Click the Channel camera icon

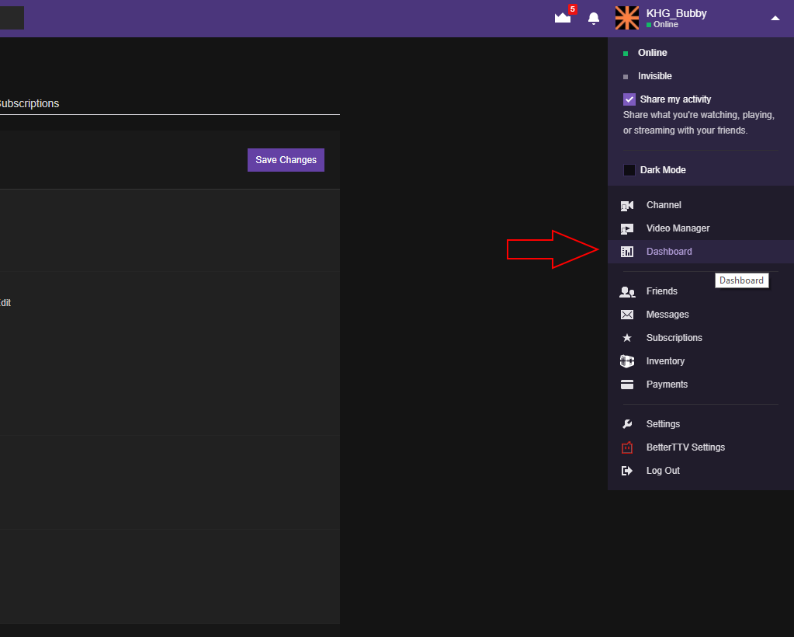[x=627, y=205]
